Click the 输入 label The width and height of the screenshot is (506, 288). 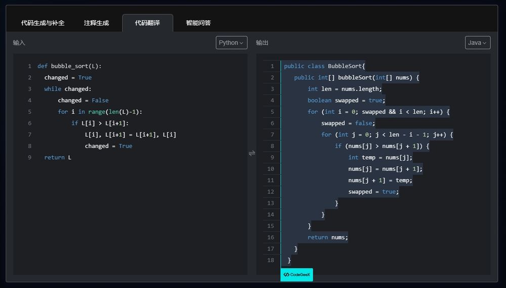click(x=19, y=42)
